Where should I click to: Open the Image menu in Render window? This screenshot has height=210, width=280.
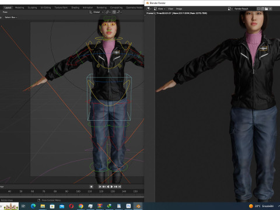pos(179,9)
